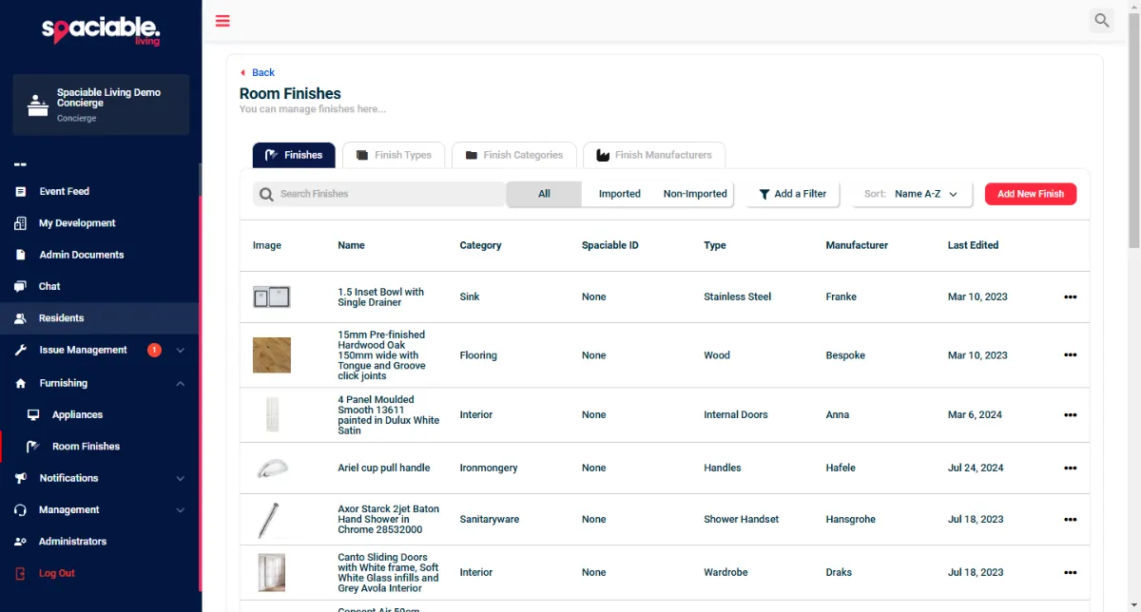The height and width of the screenshot is (612, 1141).
Task: Click Log Out in sidebar
Action: tap(56, 573)
